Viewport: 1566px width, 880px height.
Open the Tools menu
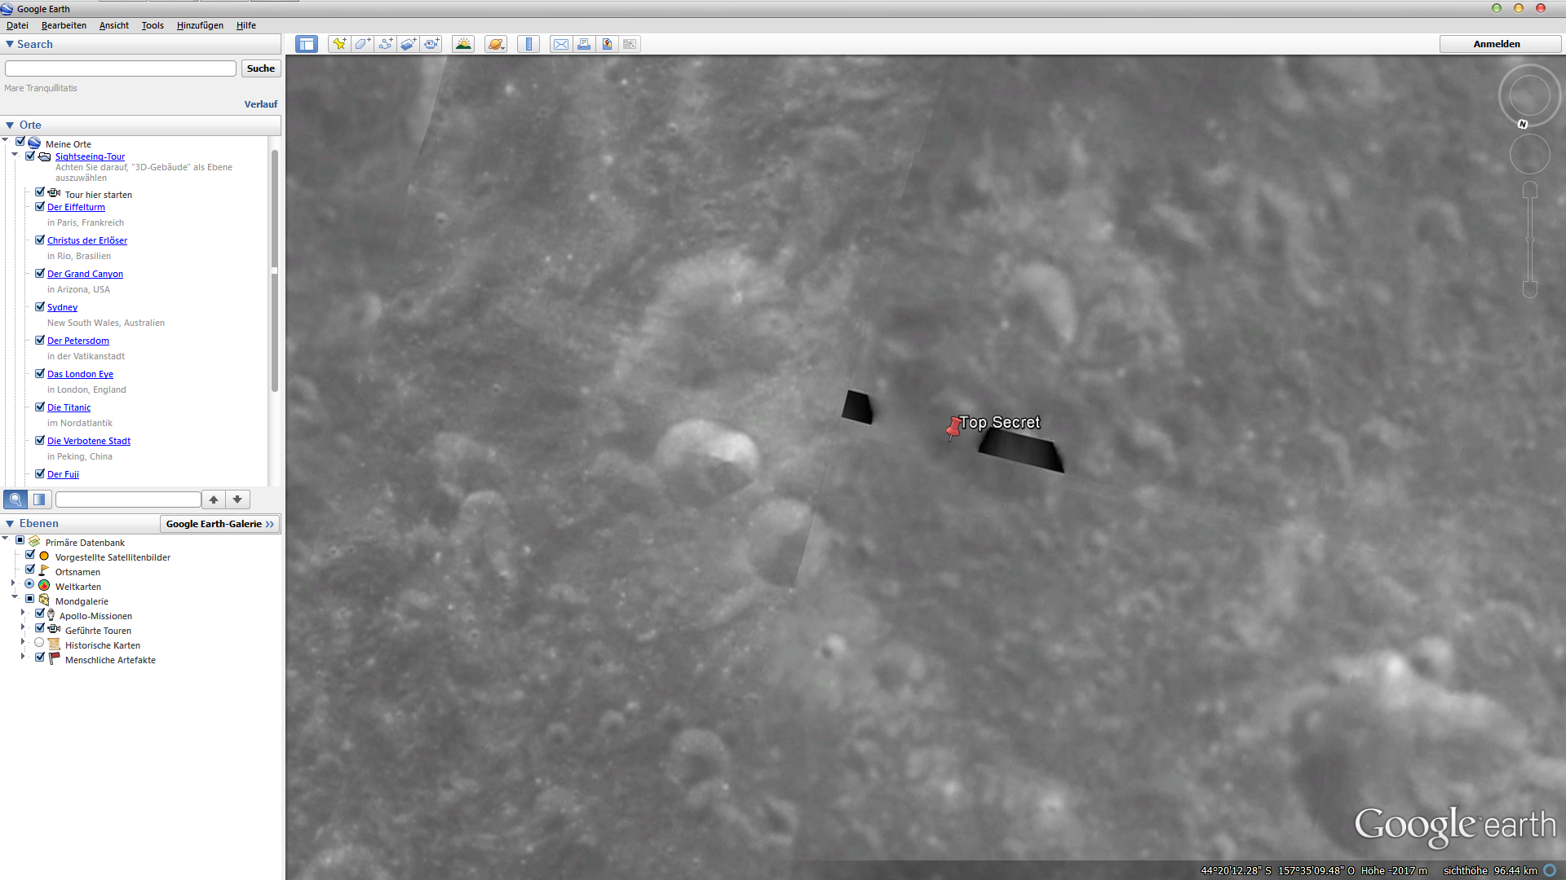coord(153,25)
